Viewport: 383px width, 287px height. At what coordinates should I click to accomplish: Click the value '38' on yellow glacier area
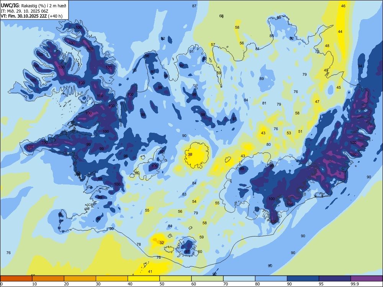[190, 154]
